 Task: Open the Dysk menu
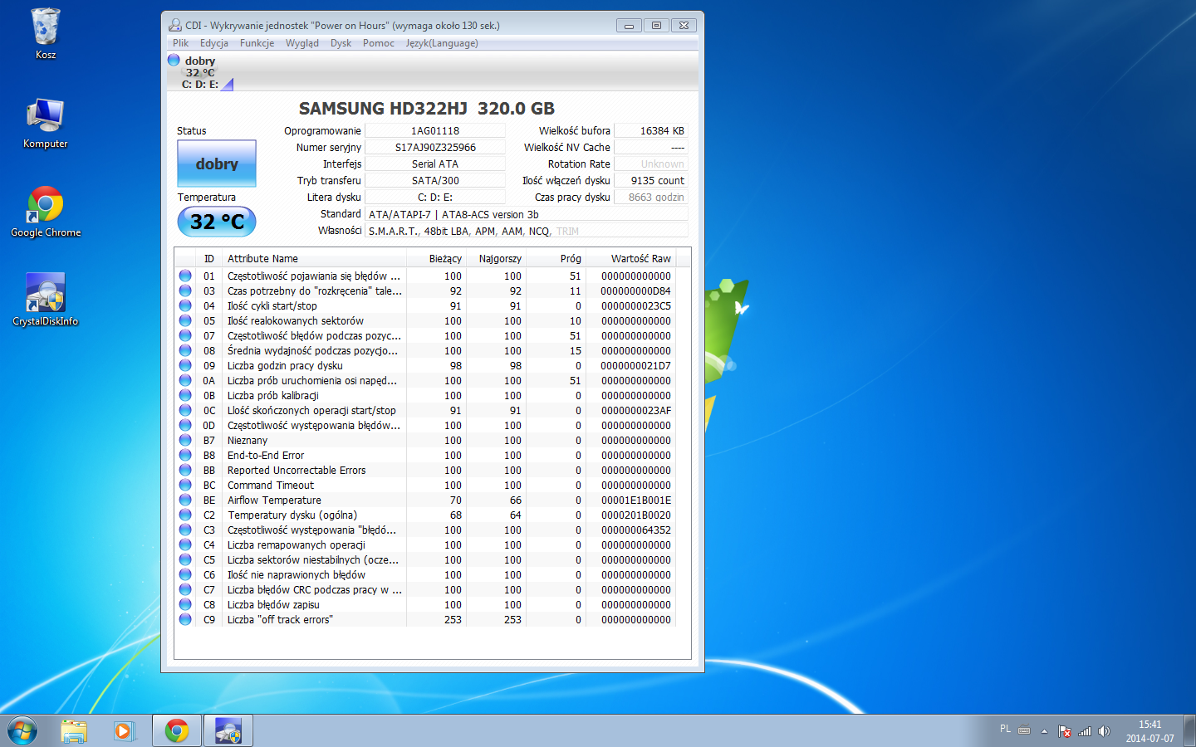341,43
